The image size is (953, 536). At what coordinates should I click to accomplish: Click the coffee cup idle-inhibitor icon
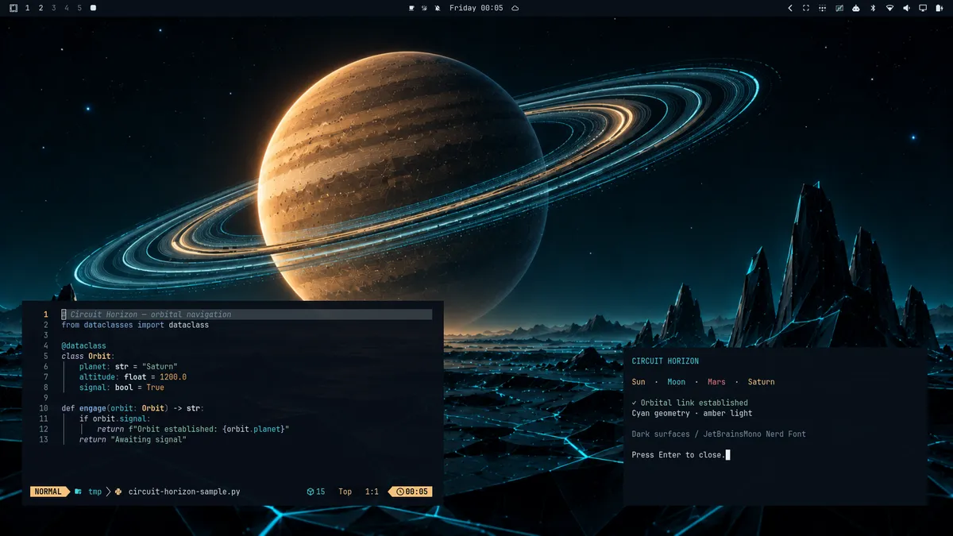[411, 8]
